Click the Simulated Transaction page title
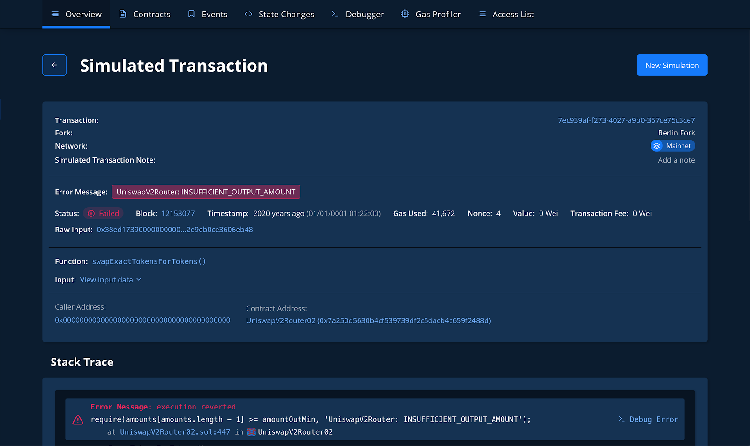 coord(174,66)
